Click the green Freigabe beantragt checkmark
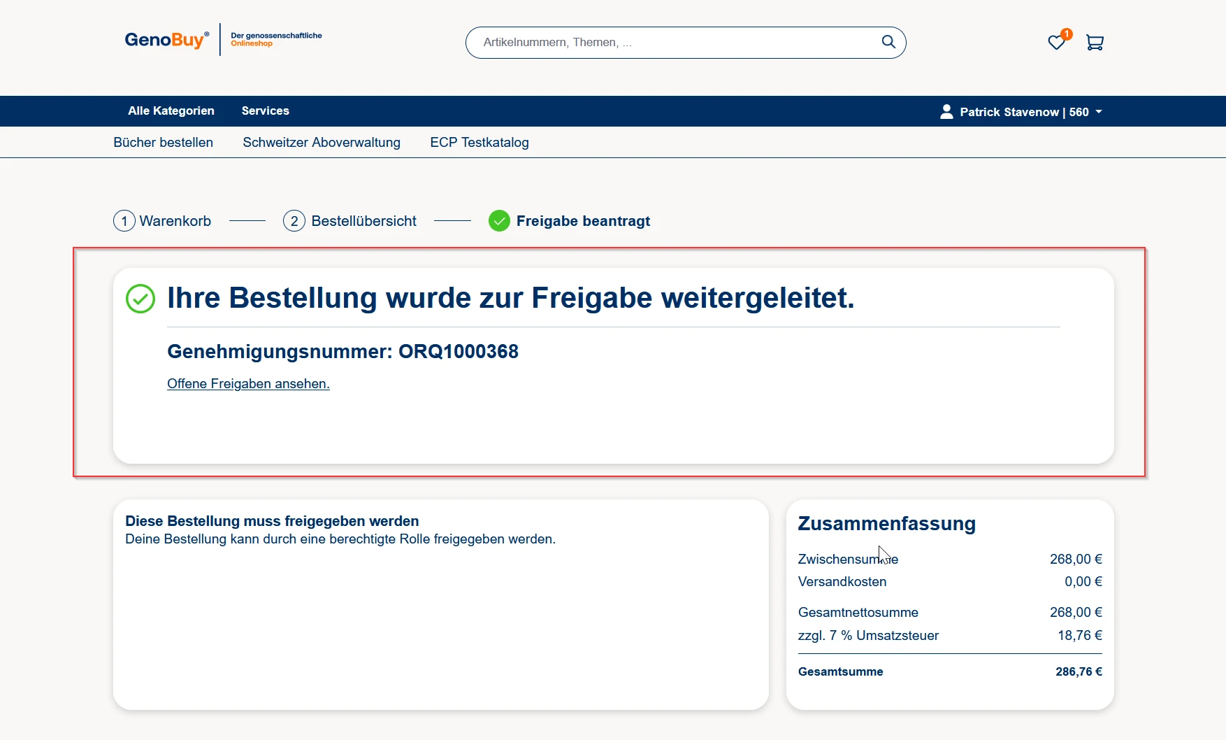Image resolution: width=1226 pixels, height=740 pixels. coord(499,221)
